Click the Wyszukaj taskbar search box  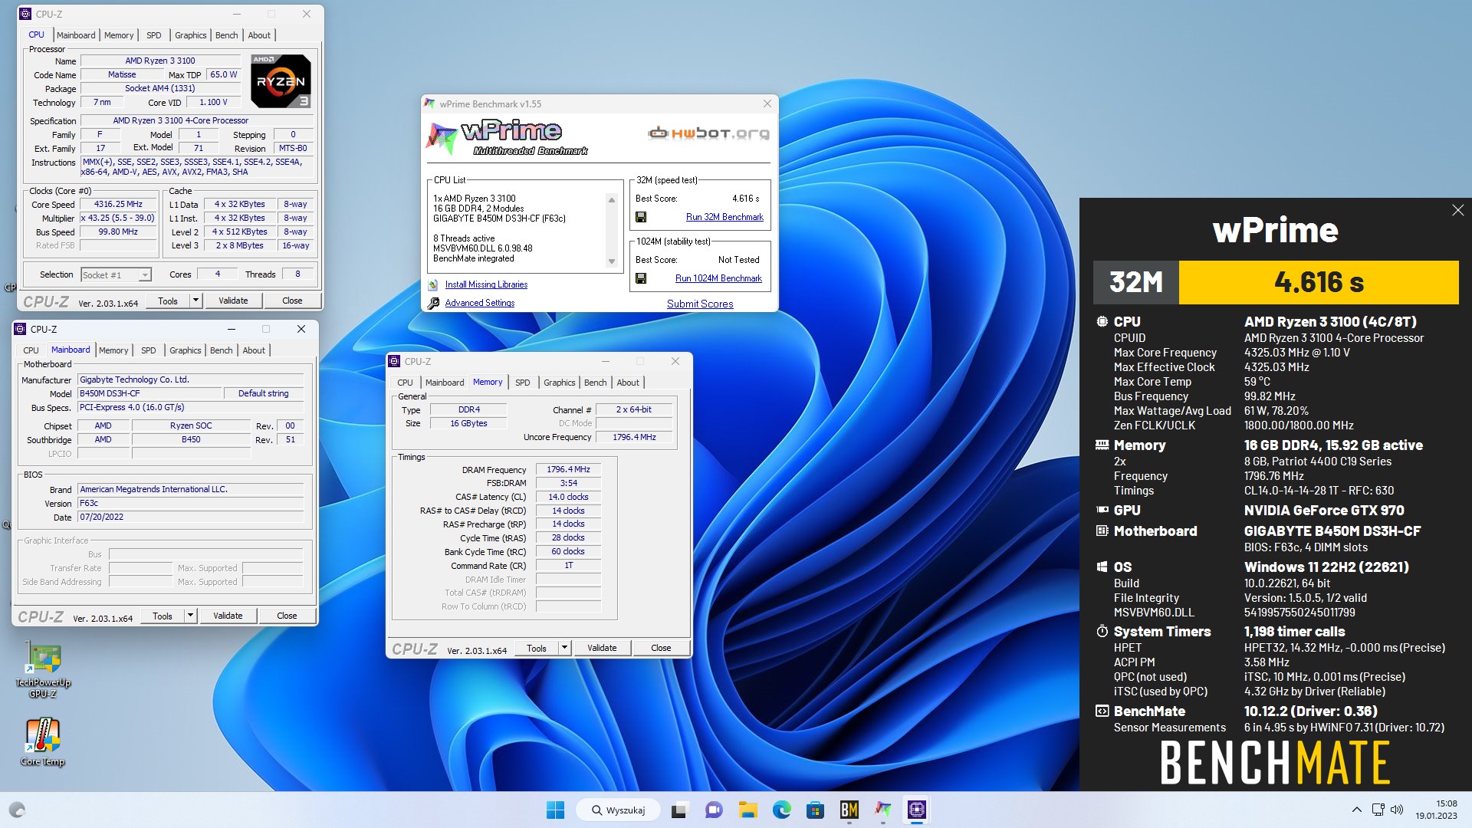pos(619,810)
